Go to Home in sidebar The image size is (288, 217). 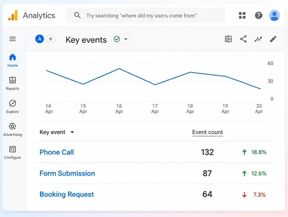pos(12,60)
